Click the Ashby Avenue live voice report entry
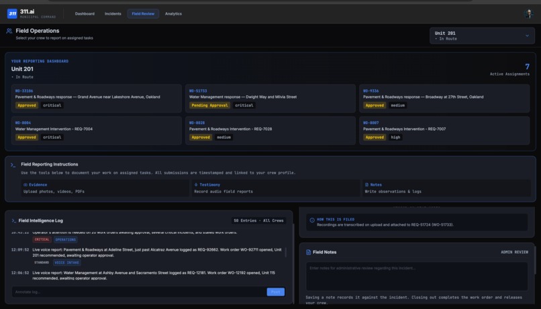 pyautogui.click(x=154, y=275)
